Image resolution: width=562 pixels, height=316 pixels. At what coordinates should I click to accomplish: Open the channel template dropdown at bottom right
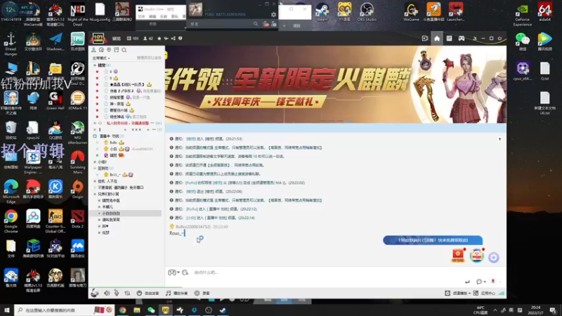[458, 293]
